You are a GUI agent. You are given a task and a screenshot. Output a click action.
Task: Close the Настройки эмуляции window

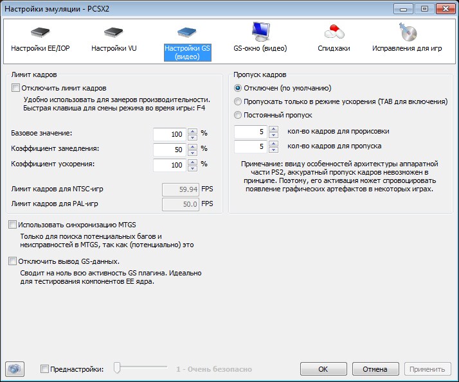446,9
